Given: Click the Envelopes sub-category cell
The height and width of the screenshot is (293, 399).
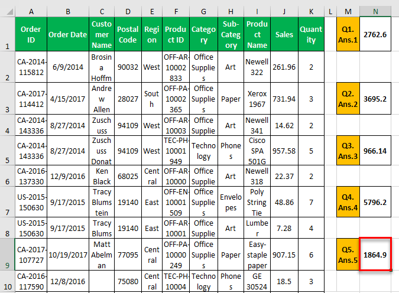Looking at the screenshot, I should click(231, 202).
